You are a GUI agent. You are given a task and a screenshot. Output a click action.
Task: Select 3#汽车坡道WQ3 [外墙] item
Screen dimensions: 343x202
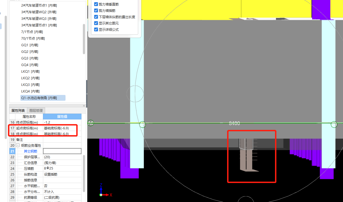tap(39, 18)
